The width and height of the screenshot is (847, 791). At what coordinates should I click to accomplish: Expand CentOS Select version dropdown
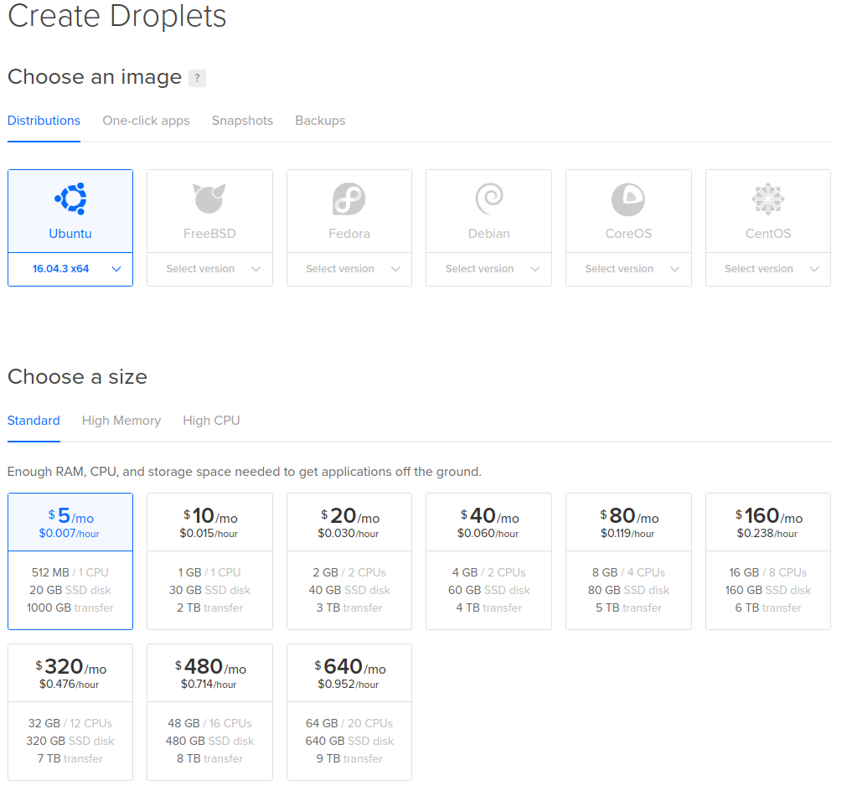tap(767, 269)
